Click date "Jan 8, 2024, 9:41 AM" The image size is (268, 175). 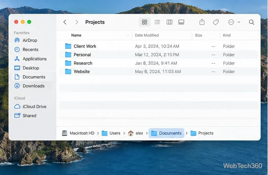(156, 63)
